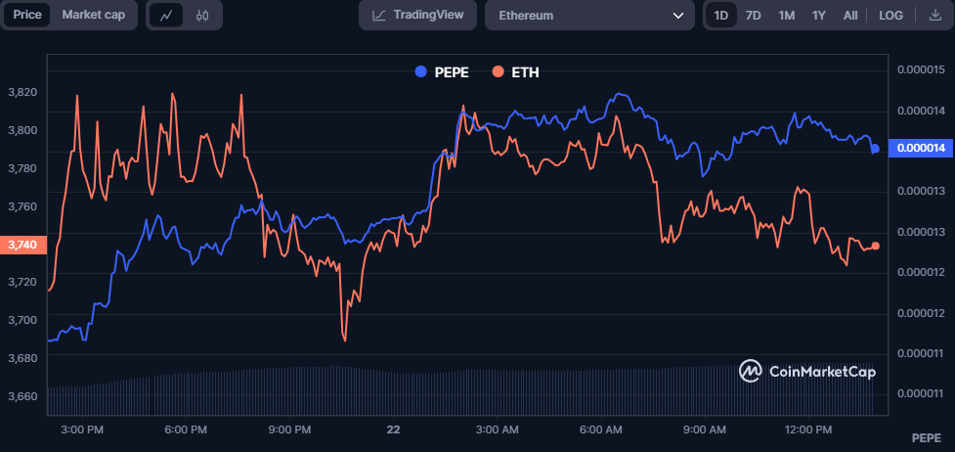Open the Ethereum comparison dropdown

click(x=589, y=16)
